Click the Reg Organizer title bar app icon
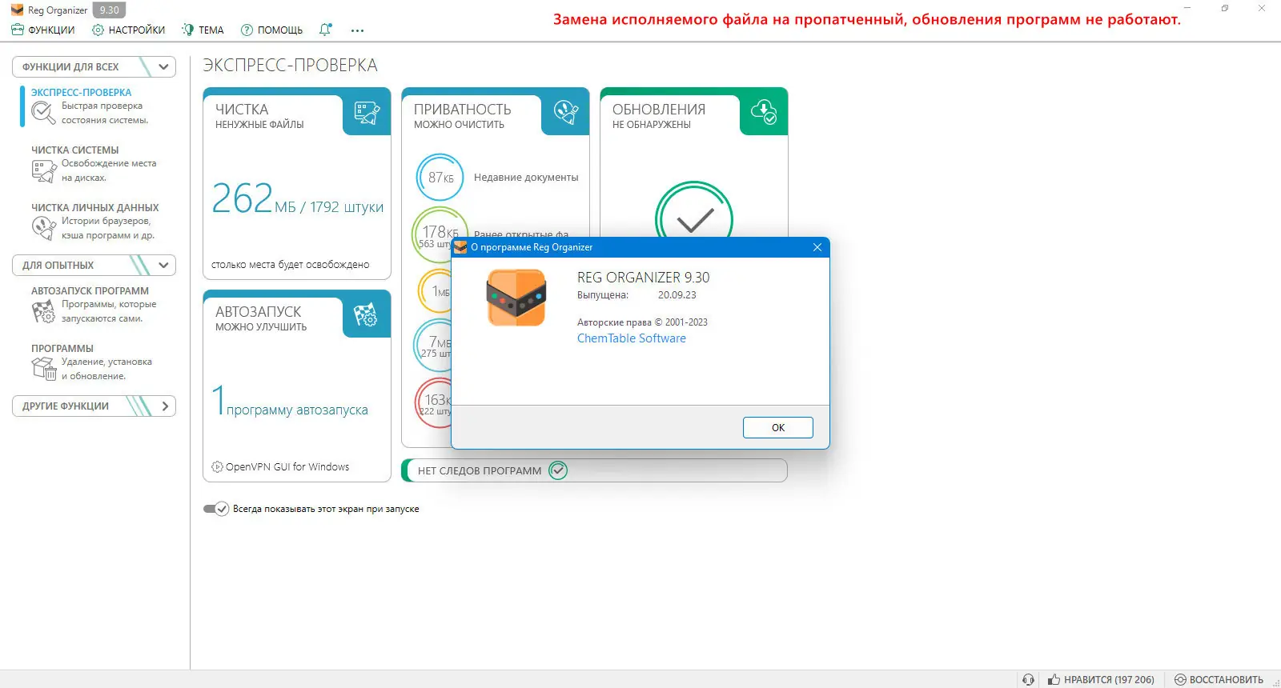This screenshot has width=1281, height=688. (x=17, y=10)
